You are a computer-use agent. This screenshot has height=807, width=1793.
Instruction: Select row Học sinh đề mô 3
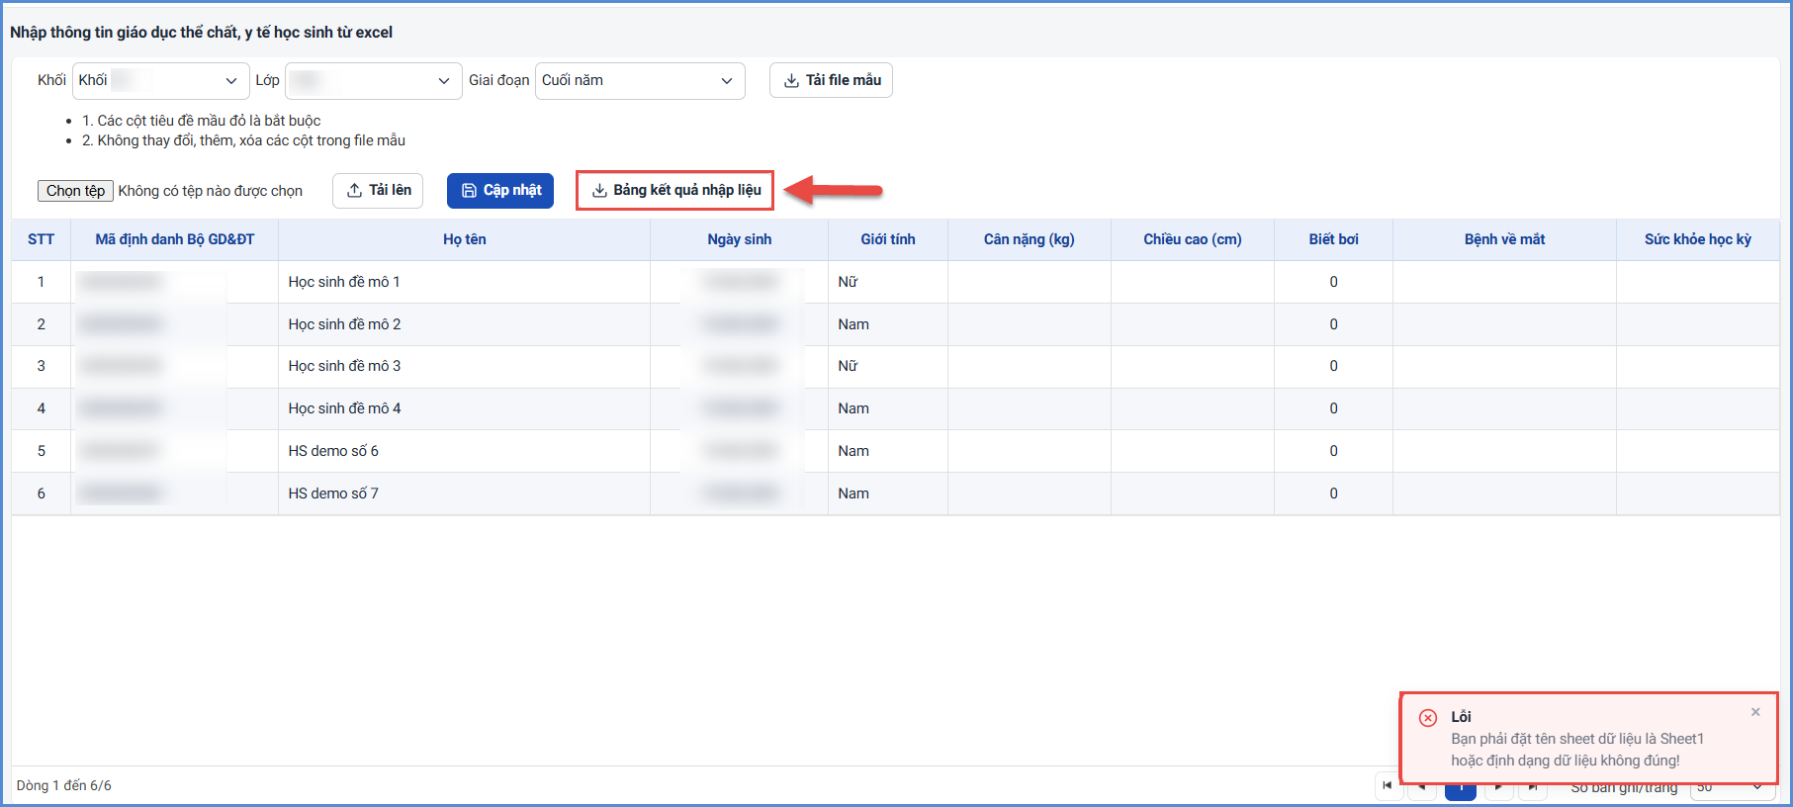point(895,366)
